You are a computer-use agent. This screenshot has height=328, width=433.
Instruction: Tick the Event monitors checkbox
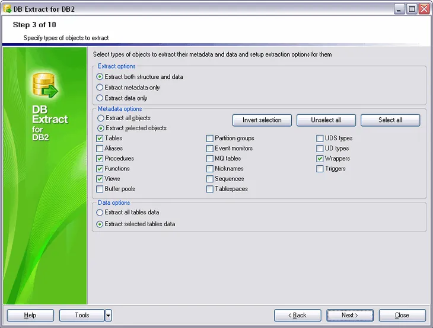210,149
